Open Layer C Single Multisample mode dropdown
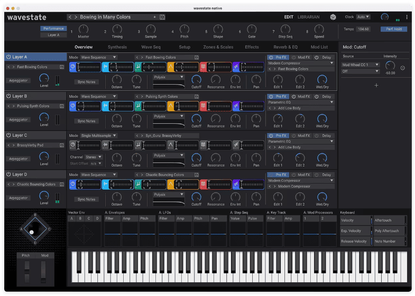415x296 pixels. (98, 136)
